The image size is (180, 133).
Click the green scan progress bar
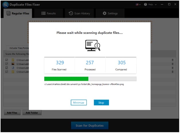(90, 79)
